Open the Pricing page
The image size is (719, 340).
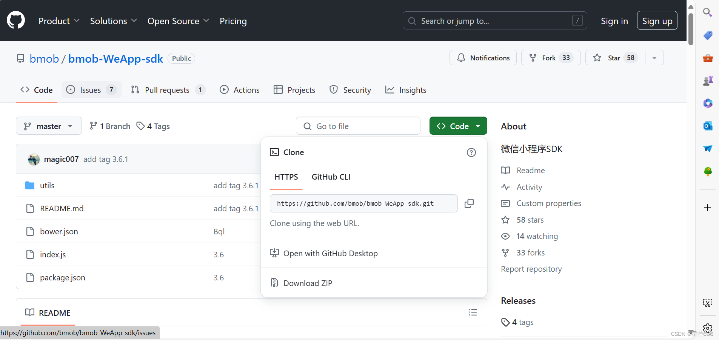tap(233, 21)
